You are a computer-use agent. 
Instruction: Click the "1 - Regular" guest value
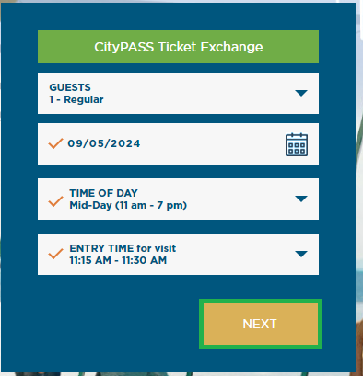pyautogui.click(x=76, y=99)
